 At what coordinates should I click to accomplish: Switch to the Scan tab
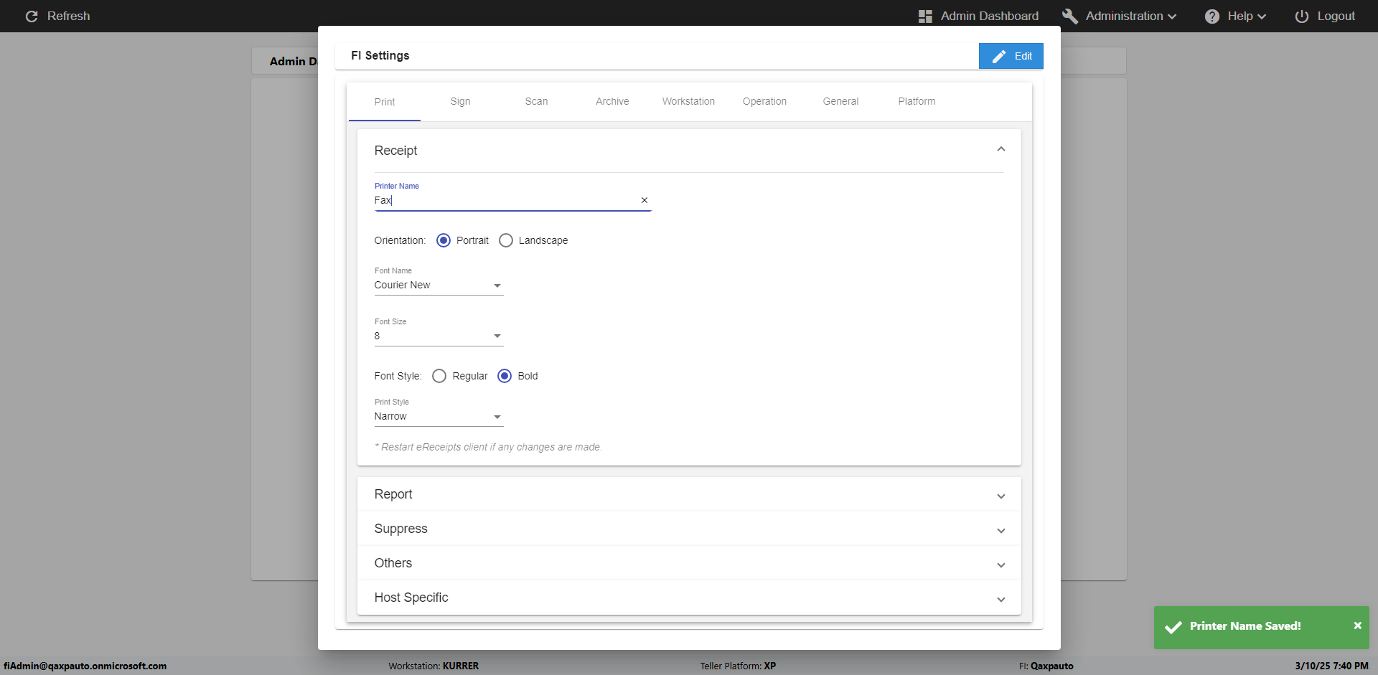click(x=536, y=101)
